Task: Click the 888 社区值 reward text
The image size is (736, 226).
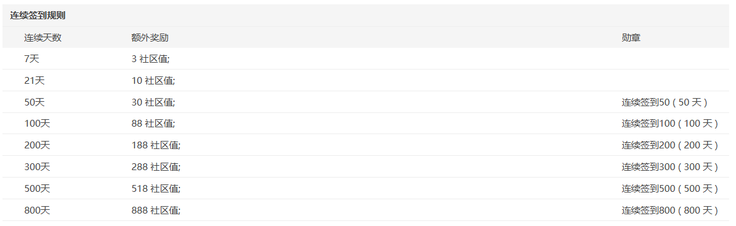Action: point(156,210)
